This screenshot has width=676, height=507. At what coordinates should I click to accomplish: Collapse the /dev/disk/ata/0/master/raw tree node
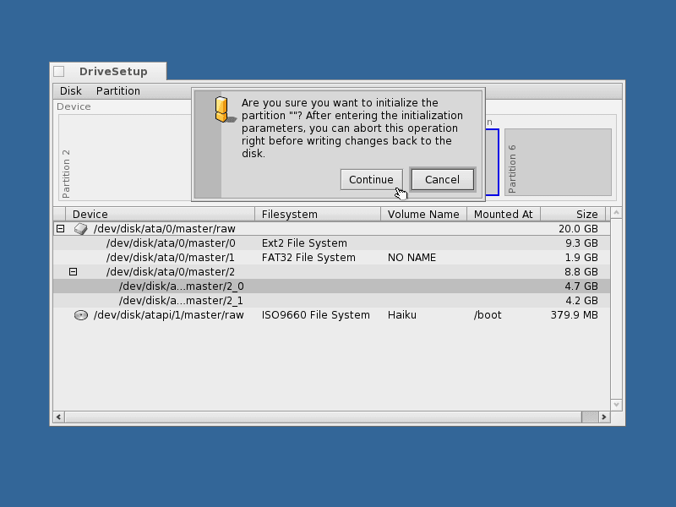point(60,228)
